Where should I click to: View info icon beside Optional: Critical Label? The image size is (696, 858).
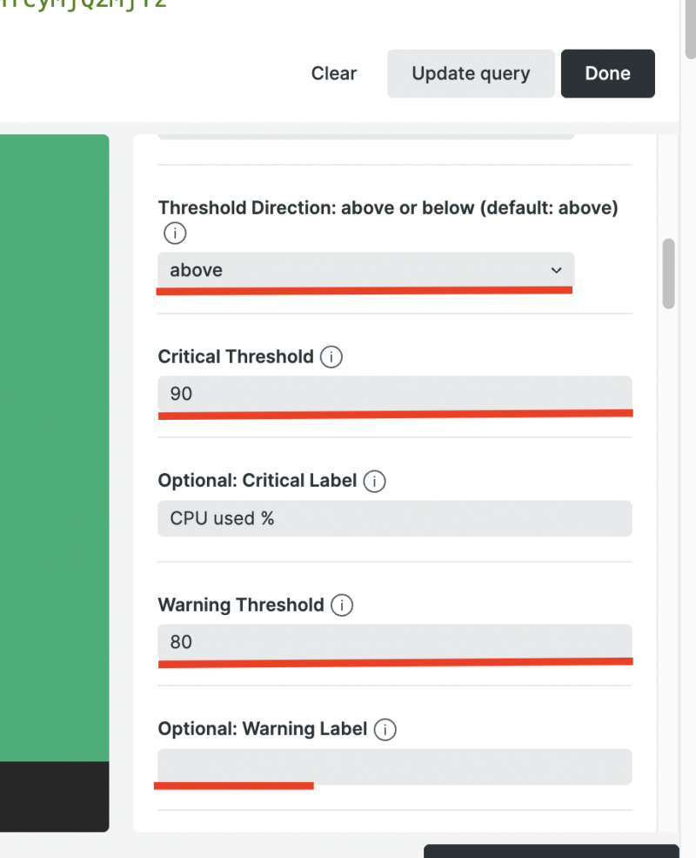[x=374, y=481]
